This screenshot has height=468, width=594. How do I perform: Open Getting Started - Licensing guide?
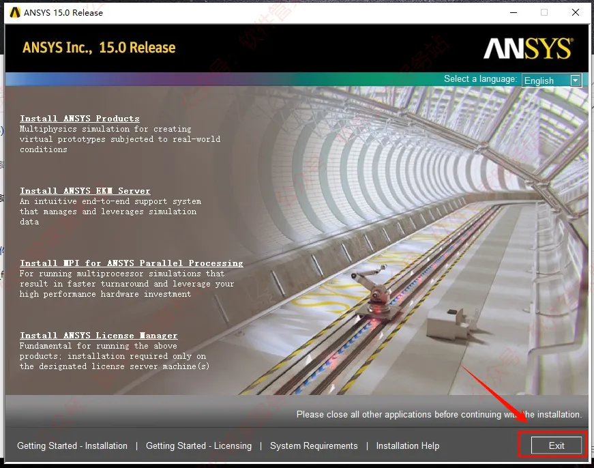pyautogui.click(x=198, y=445)
